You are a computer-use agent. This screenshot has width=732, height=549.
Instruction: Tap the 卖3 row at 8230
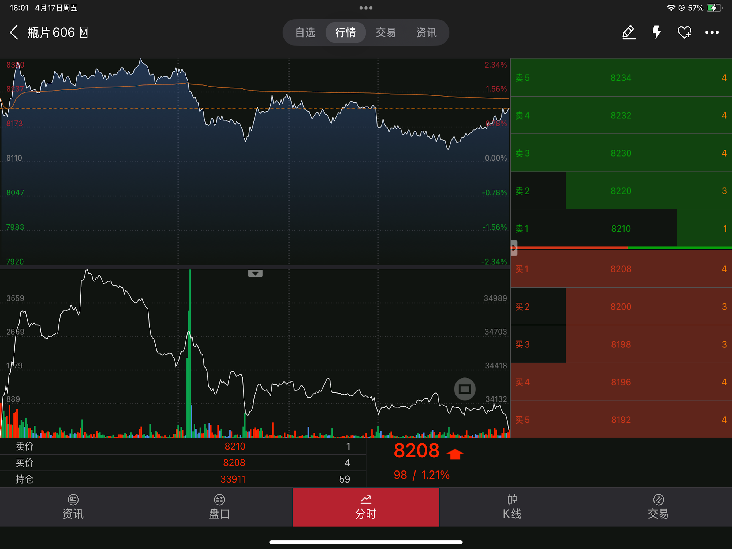coord(621,153)
